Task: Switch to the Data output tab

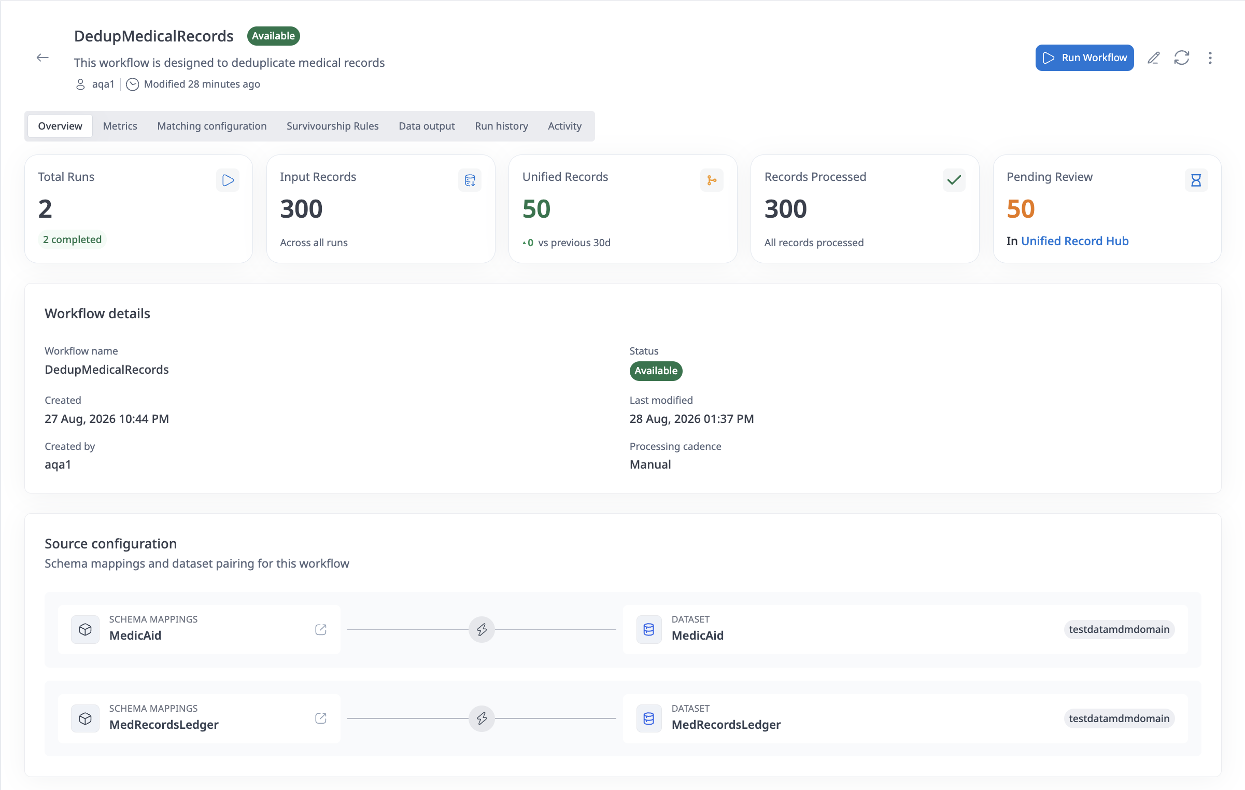Action: (x=427, y=126)
